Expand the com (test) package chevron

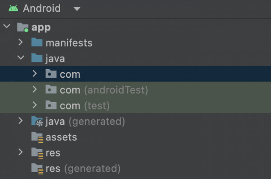click(x=35, y=105)
